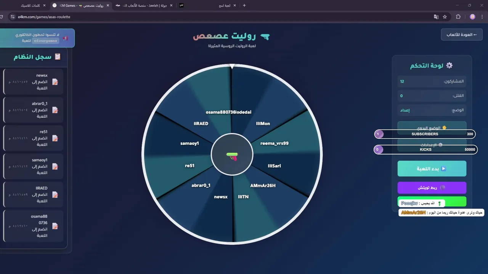Select IIIMon segment on the wheel

coord(263,124)
